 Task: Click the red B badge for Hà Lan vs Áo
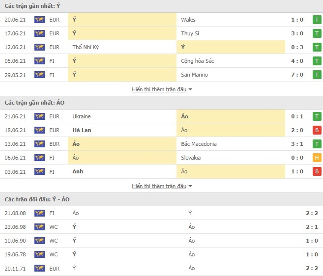317,130
